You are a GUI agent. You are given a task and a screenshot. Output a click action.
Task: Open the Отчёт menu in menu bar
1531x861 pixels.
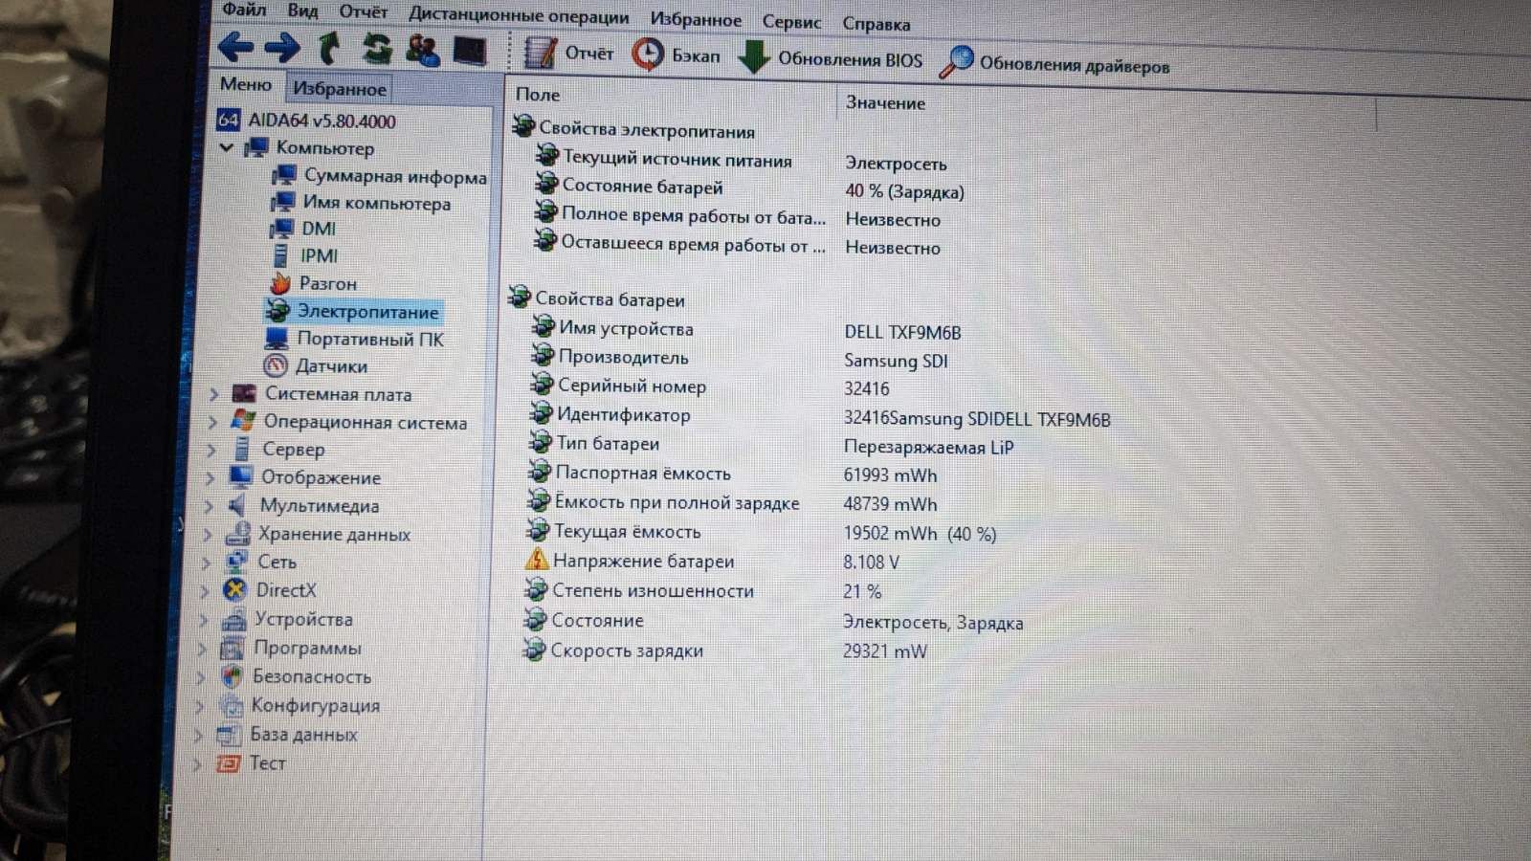(x=363, y=11)
